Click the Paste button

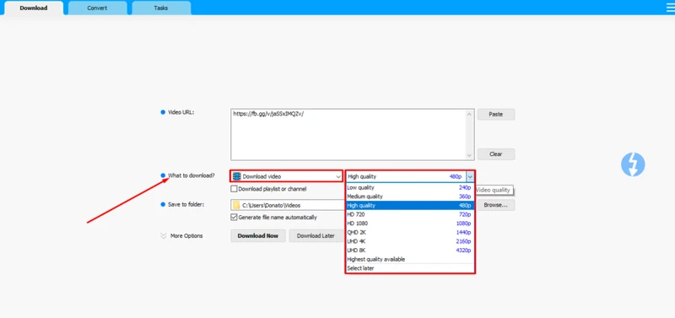coord(496,115)
